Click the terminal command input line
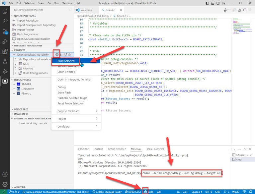The width and height of the screenshot is (255, 194). pyautogui.click(x=182, y=173)
